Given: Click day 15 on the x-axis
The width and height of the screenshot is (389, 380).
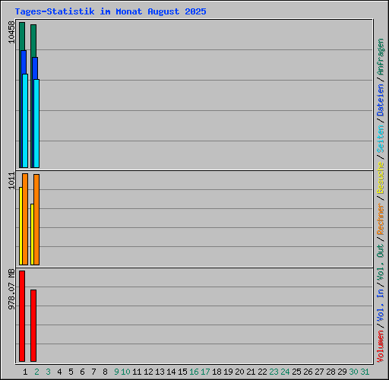Looking at the screenshot, I should tap(182, 372).
